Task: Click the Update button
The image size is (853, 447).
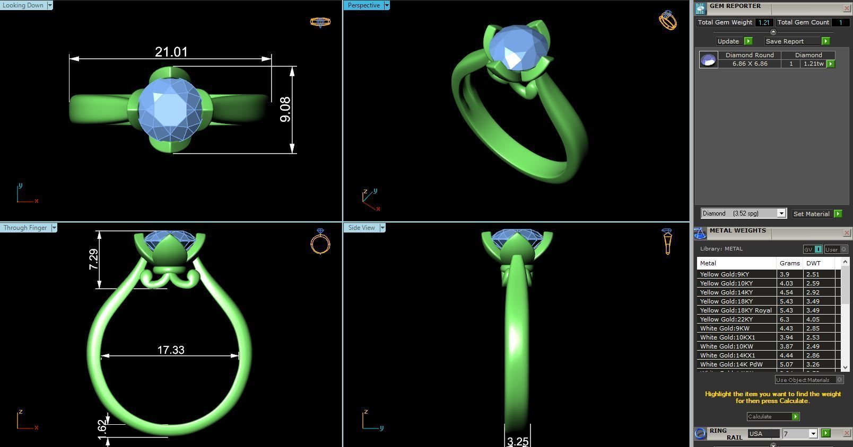Action: 728,41
